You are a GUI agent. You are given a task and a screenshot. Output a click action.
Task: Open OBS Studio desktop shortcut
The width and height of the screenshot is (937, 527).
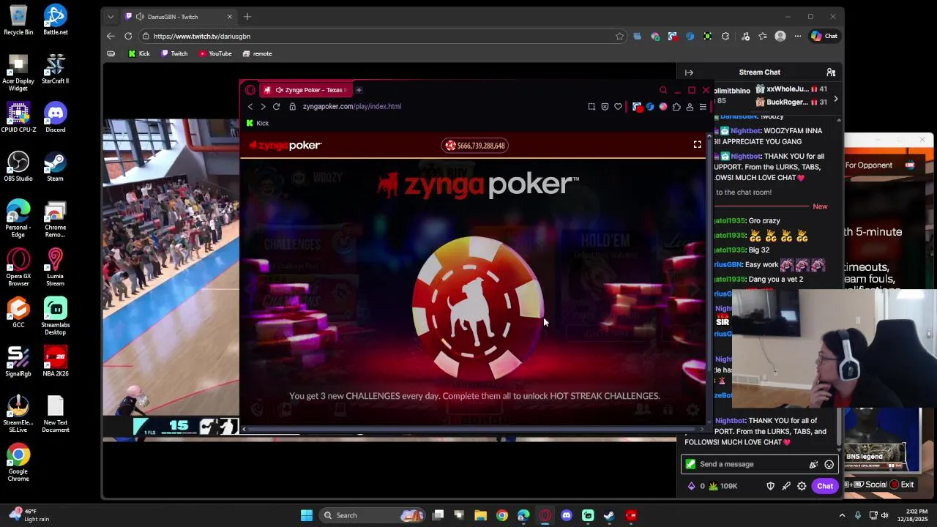pos(18,166)
